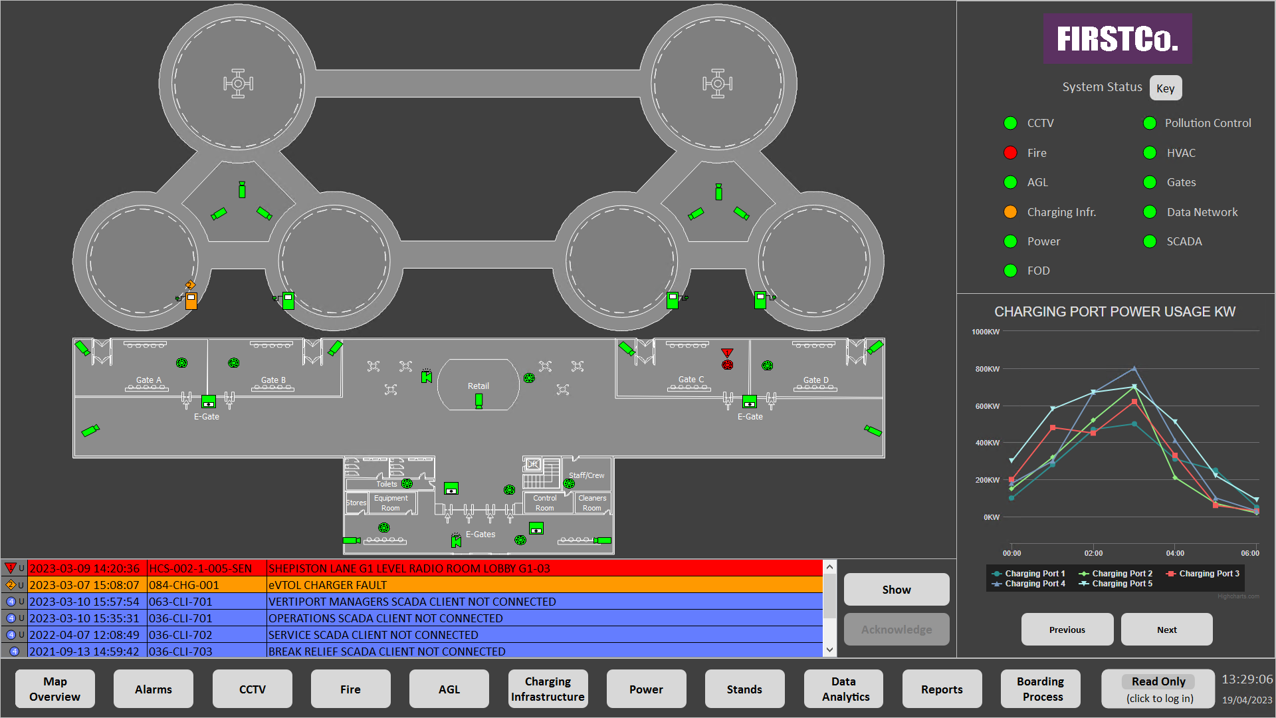The image size is (1276, 718).
Task: Click the green charger icon on the stand left of Gate C
Action: pyautogui.click(x=673, y=300)
